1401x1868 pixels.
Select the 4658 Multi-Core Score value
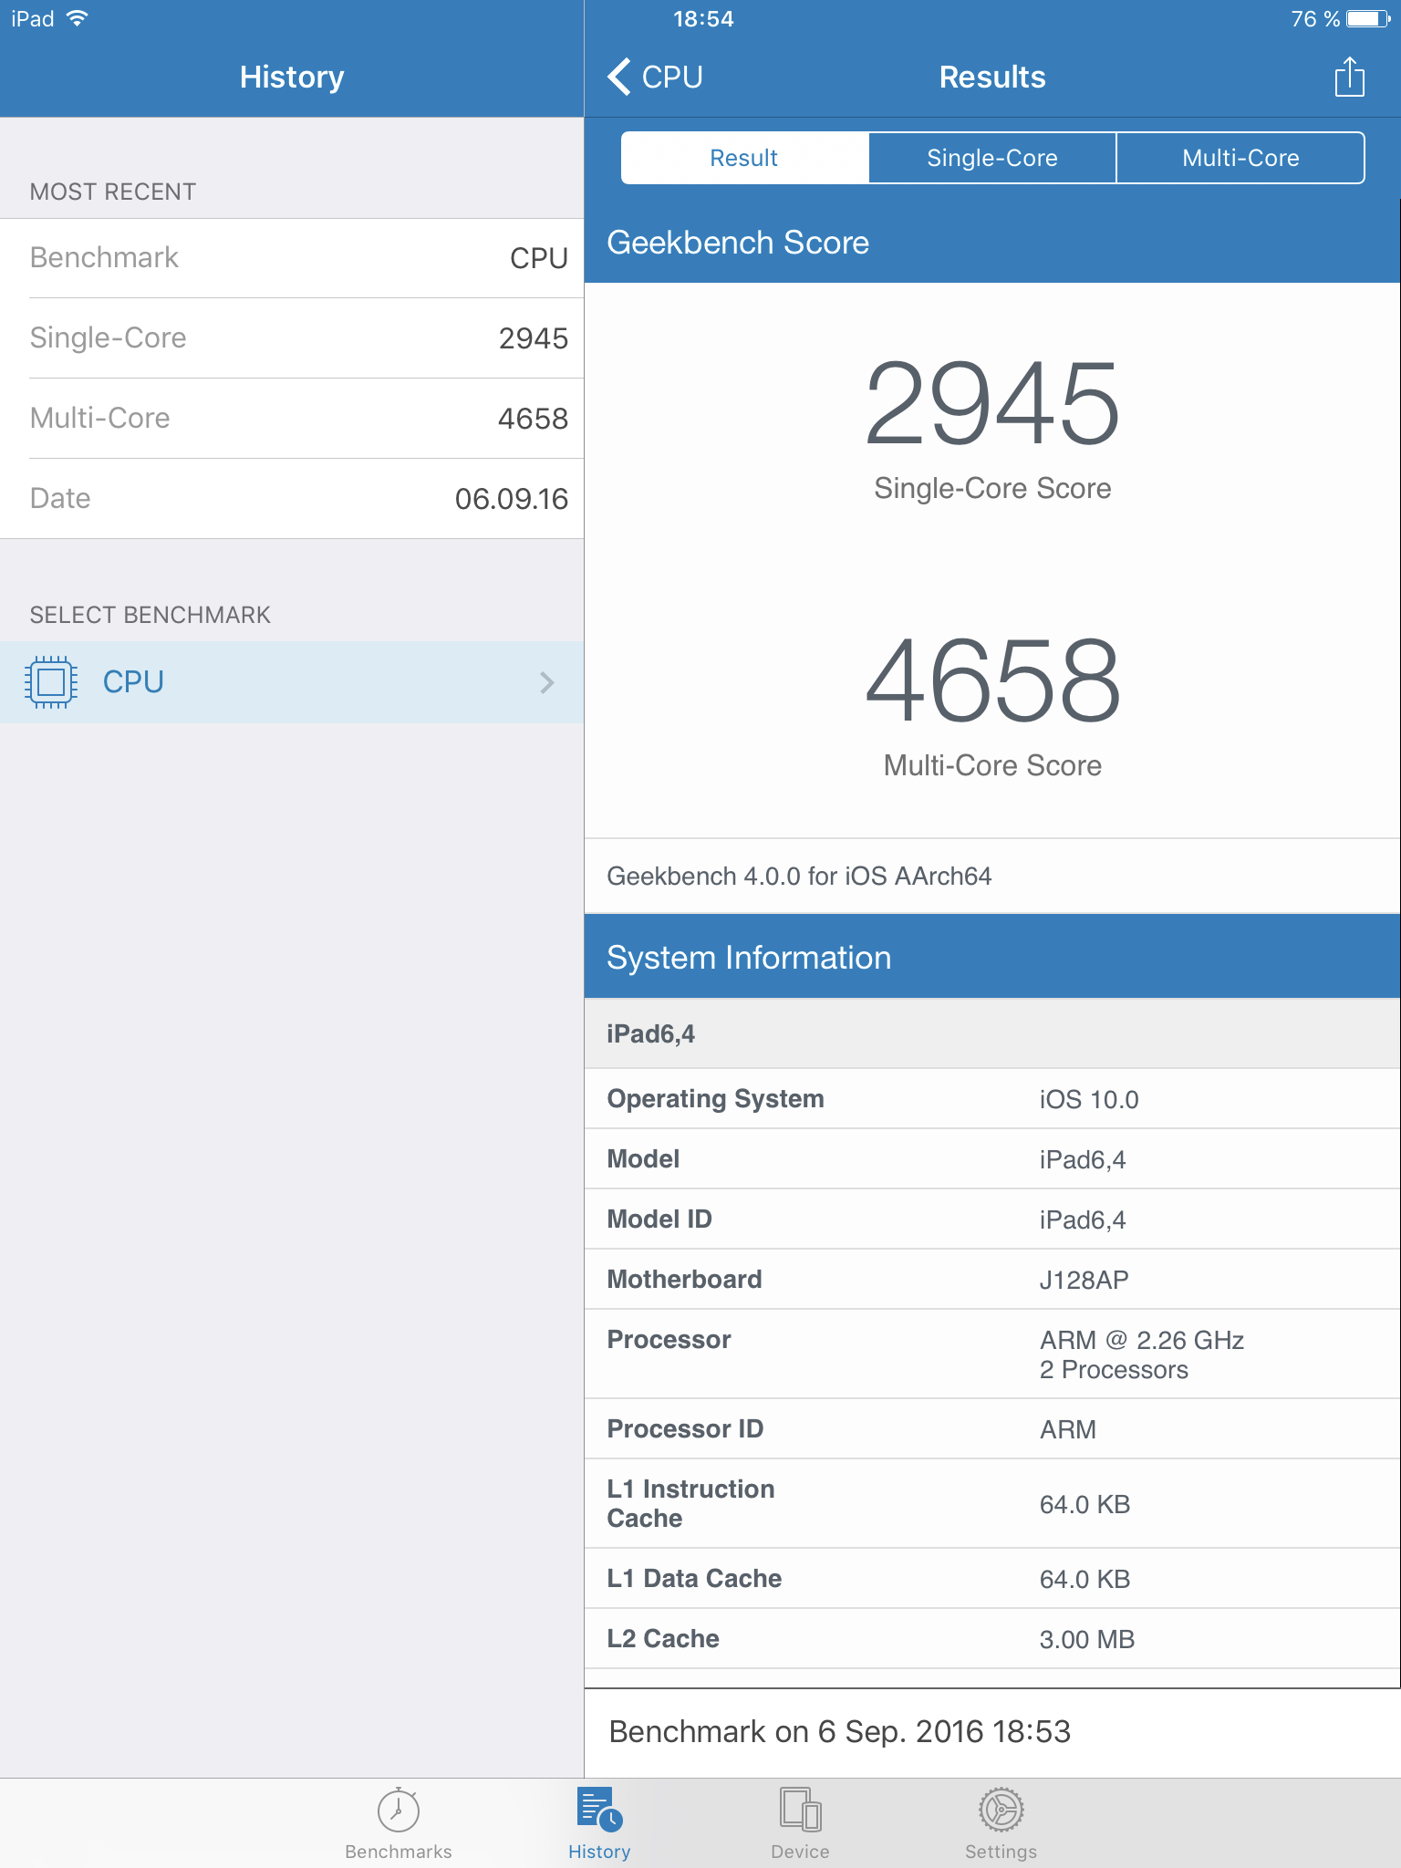992,680
